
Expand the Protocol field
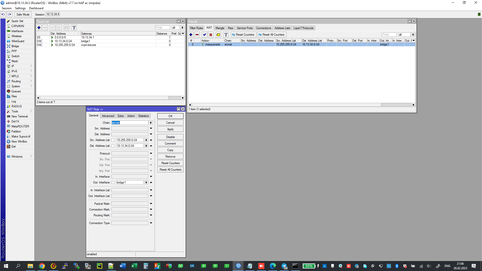coord(151,154)
